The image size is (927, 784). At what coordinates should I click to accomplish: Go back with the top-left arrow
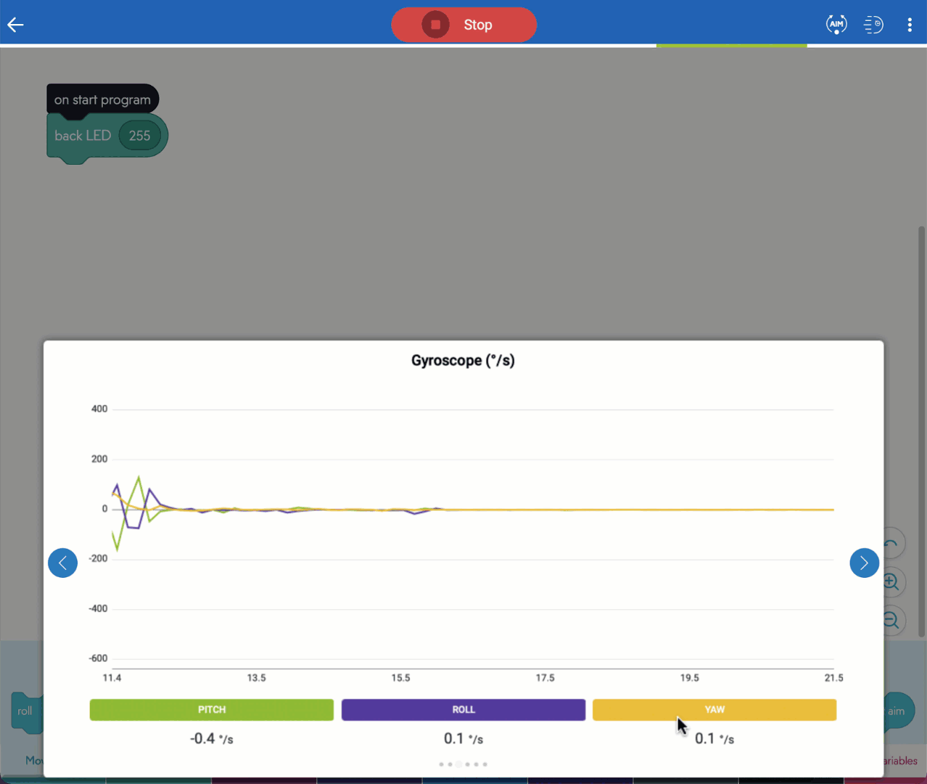coord(16,25)
